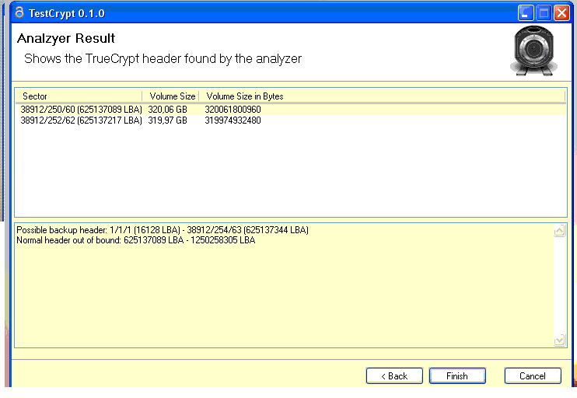Sort the list by the Sector column header
577x398 pixels.
[x=79, y=96]
